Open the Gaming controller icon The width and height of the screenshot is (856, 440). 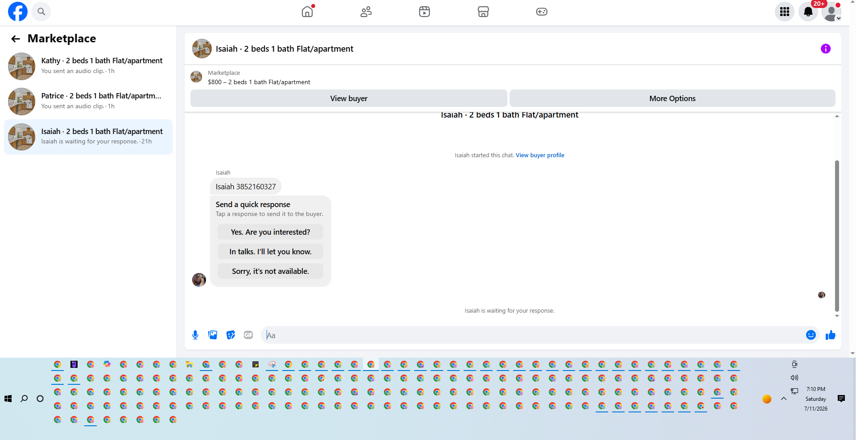(542, 12)
